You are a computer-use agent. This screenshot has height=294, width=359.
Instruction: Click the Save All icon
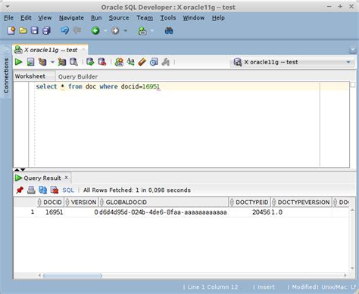click(46, 31)
